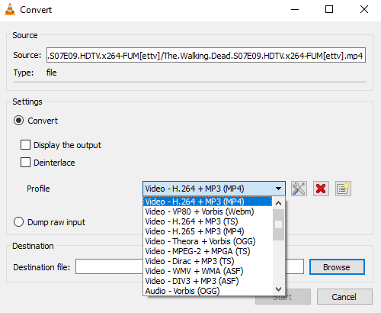Click the Browse button
The width and height of the screenshot is (381, 313).
pos(337,267)
